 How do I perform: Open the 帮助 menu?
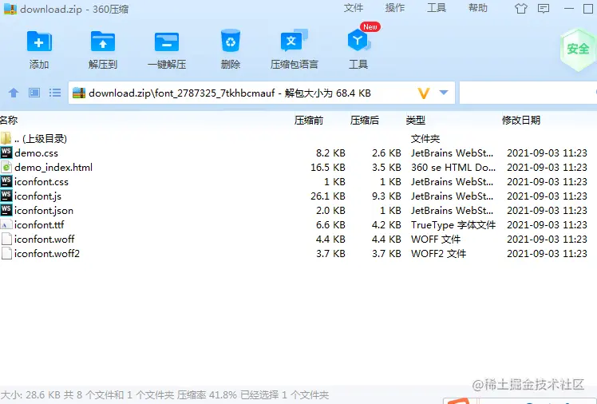pyautogui.click(x=478, y=8)
